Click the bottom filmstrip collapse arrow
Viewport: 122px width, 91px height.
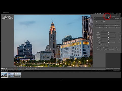click(61, 79)
